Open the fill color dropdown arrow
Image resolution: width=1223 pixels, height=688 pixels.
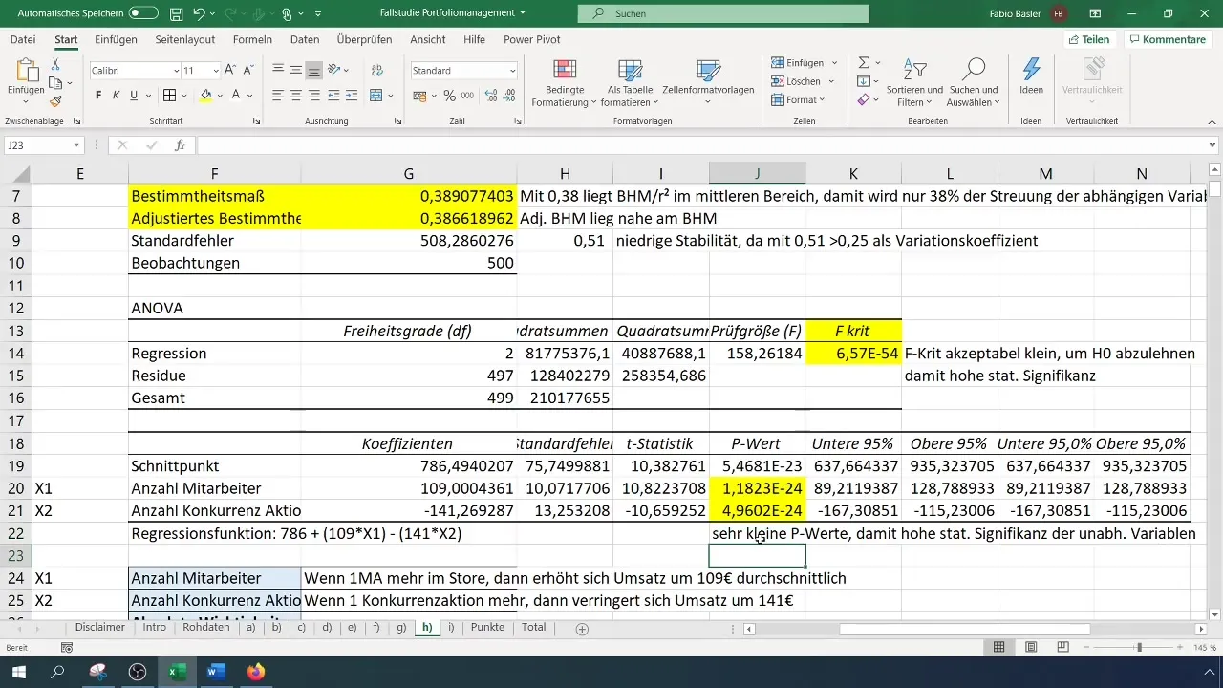pos(218,96)
